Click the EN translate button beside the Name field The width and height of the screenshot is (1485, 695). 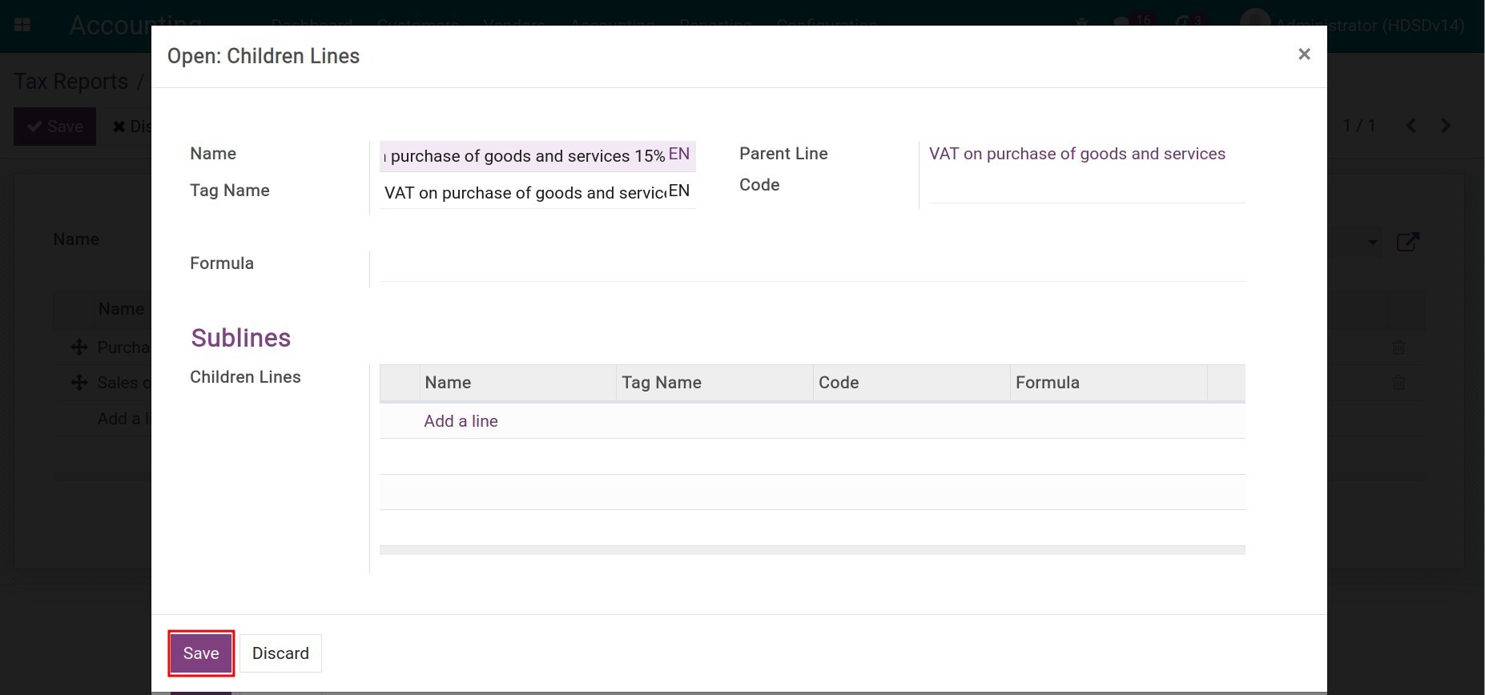pos(679,155)
